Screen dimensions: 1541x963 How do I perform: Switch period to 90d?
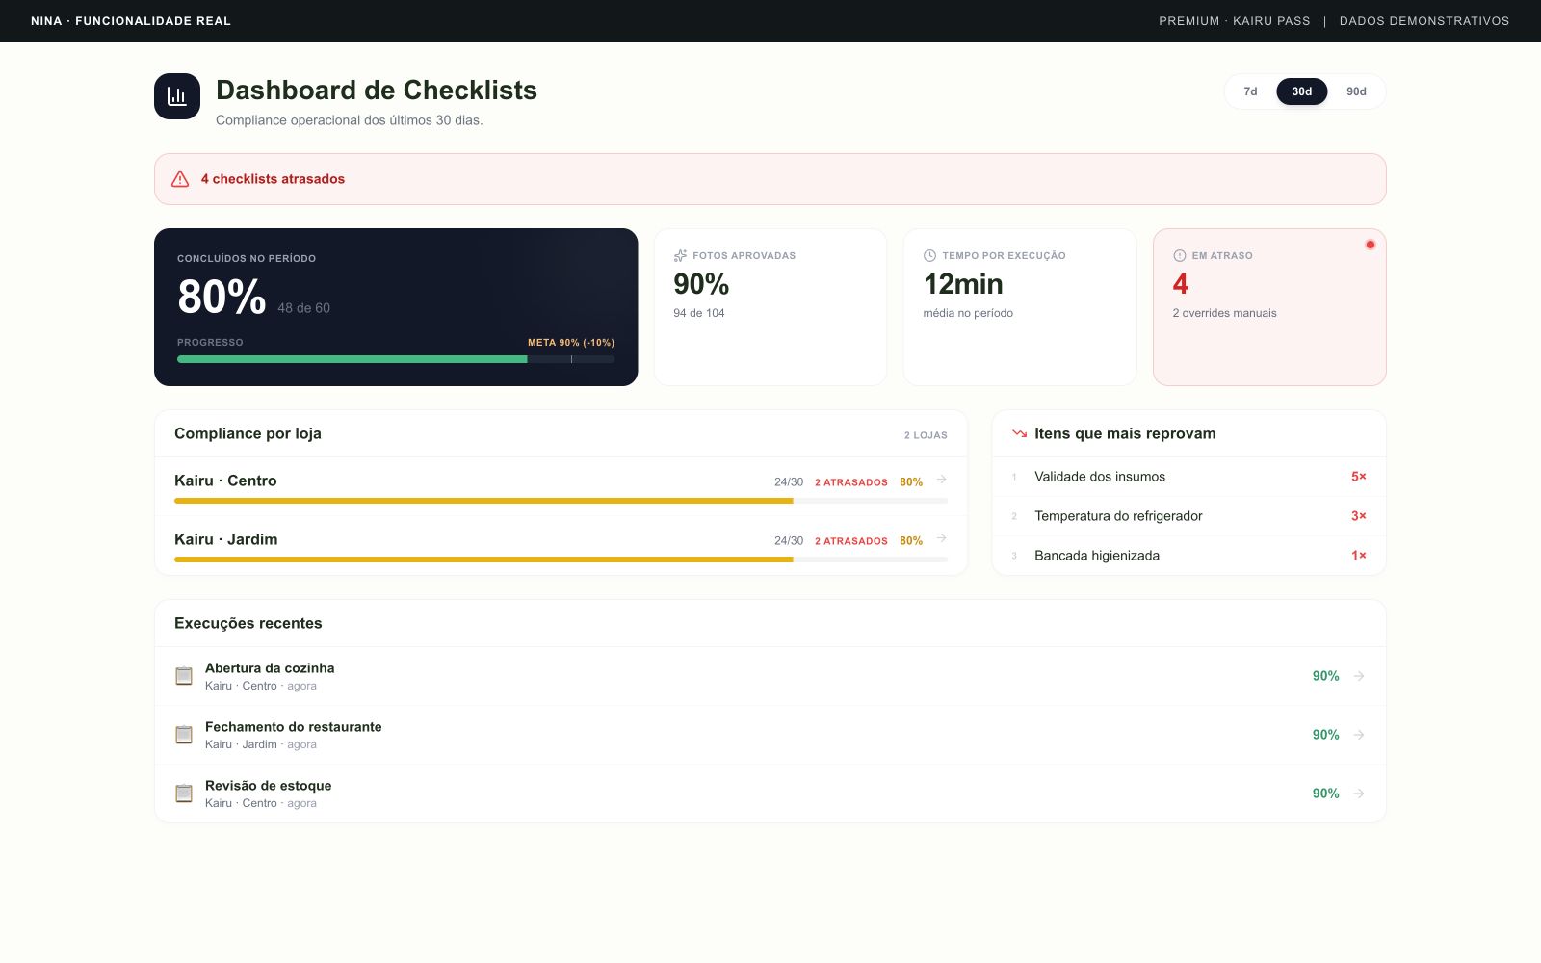coord(1356,91)
